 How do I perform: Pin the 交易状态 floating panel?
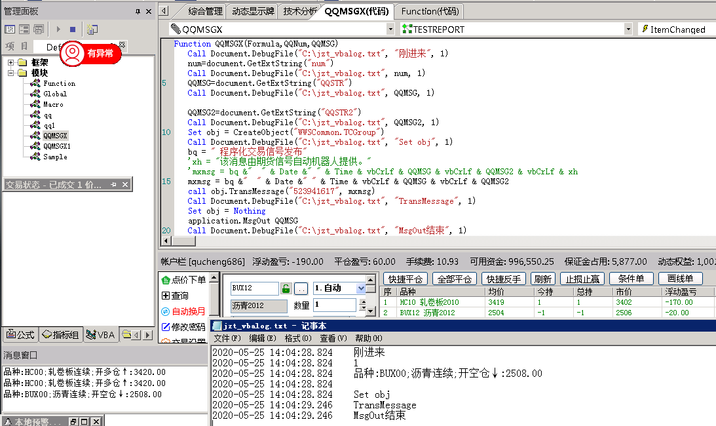113,185
